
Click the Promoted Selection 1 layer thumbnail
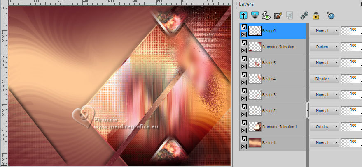click(x=255, y=126)
